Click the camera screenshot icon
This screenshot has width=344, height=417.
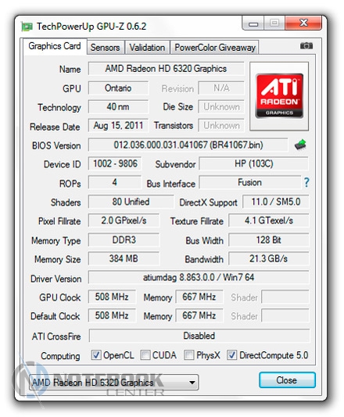pos(306,46)
